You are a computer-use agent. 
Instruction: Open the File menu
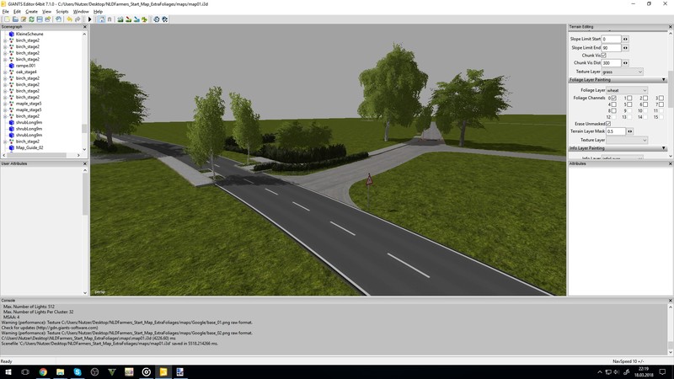point(6,12)
